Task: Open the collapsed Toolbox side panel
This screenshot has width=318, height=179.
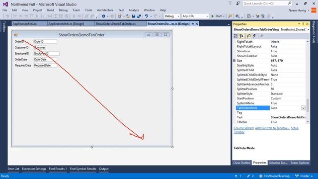Action: coord(3,26)
